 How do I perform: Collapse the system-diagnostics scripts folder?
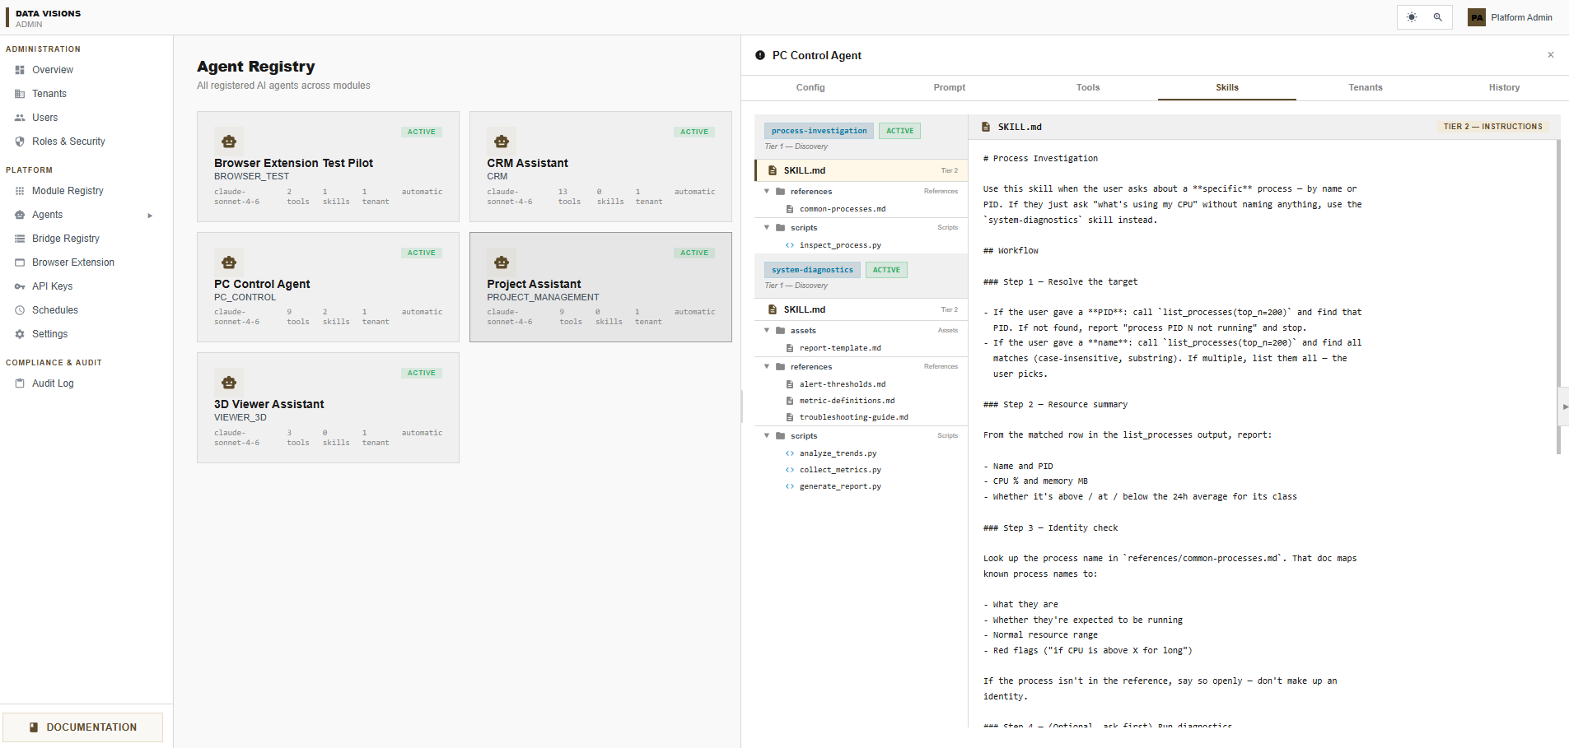coord(767,436)
